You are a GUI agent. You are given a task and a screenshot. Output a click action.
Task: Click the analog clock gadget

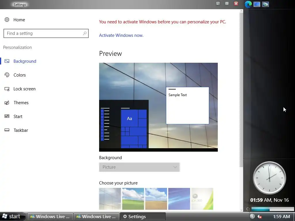tap(269, 178)
